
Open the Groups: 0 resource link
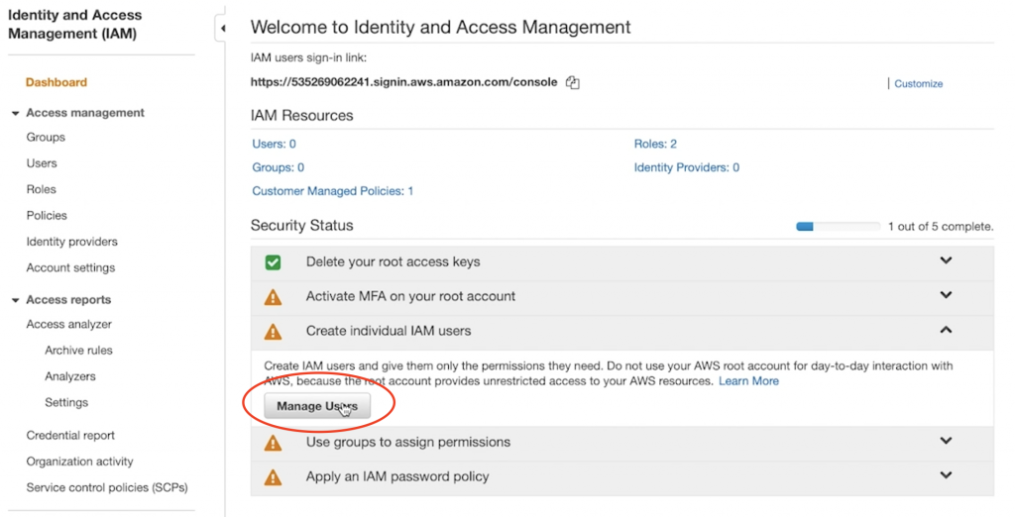pos(278,167)
